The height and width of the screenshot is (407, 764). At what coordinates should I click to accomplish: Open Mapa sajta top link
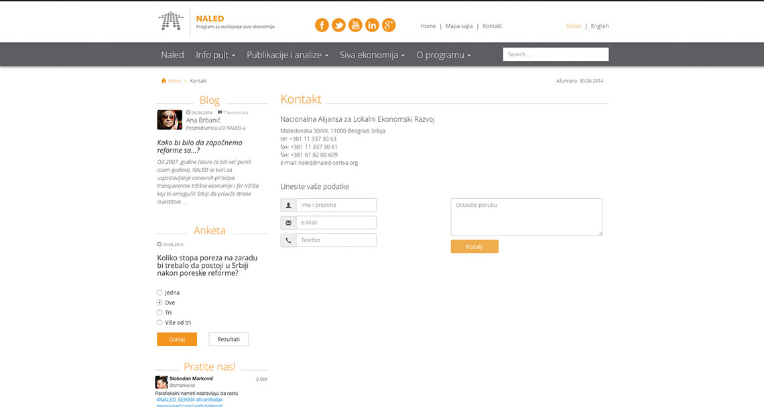[x=459, y=26]
